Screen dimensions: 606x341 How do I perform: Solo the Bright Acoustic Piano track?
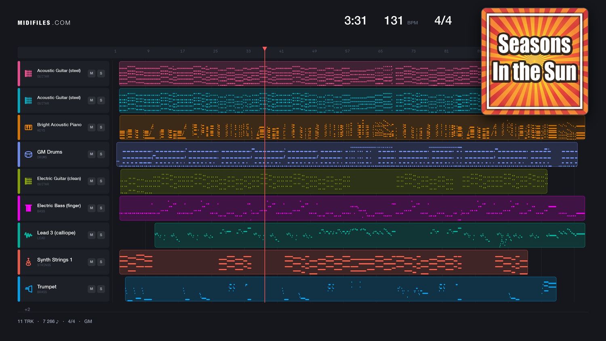tap(101, 127)
